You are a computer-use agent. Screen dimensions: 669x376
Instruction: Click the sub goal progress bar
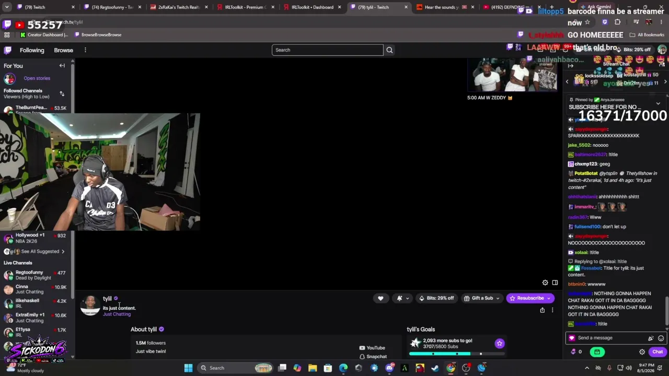click(x=457, y=354)
